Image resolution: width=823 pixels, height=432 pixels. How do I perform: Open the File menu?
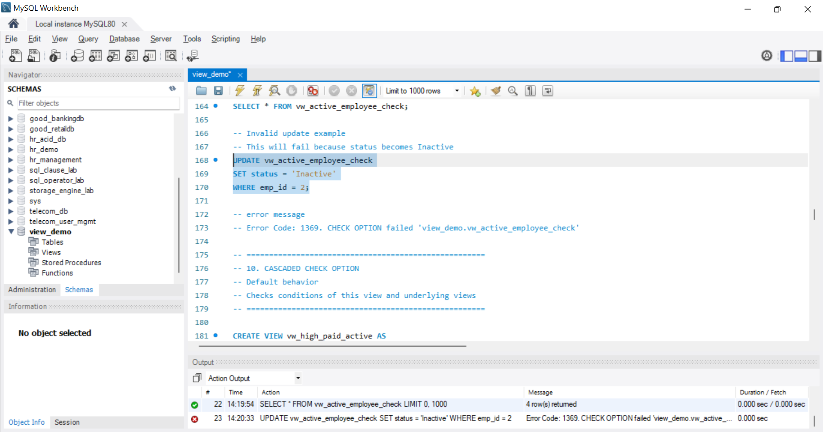(x=11, y=39)
